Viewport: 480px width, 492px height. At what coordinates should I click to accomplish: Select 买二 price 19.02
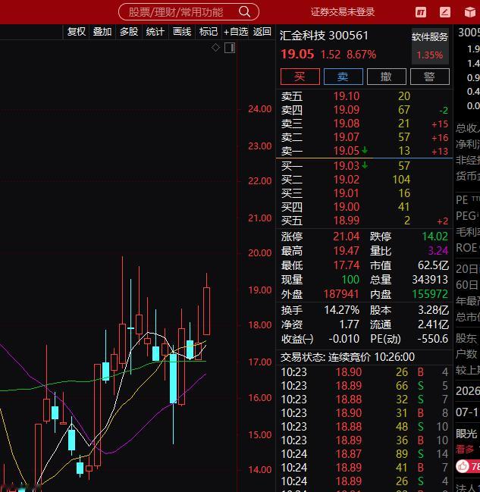pos(347,180)
